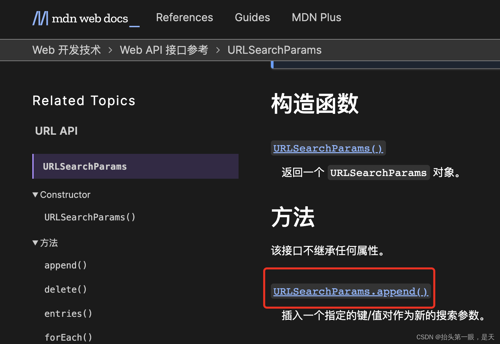Click the URL API heading in Related Topics
This screenshot has width=500, height=344.
(56, 131)
